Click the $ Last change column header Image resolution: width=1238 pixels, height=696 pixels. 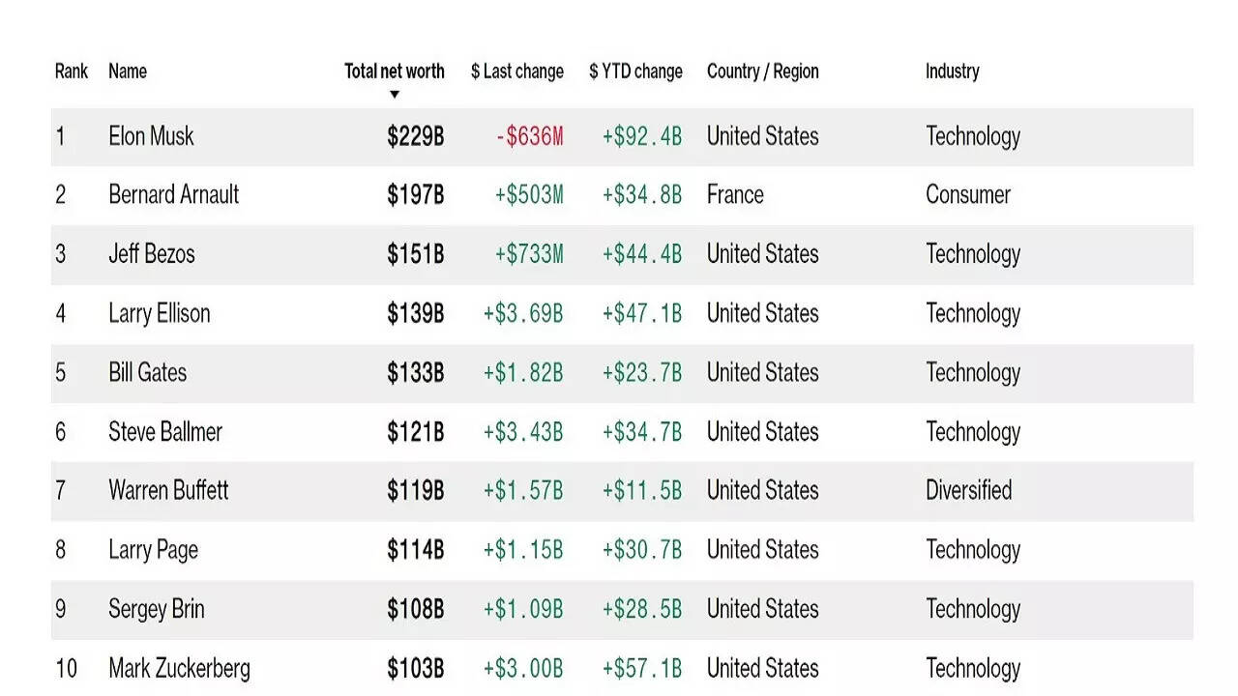517,72
